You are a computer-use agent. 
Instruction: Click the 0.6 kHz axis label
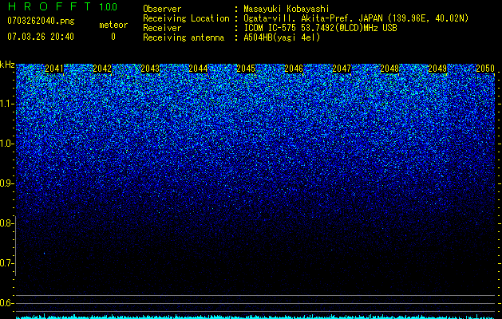click(x=7, y=303)
